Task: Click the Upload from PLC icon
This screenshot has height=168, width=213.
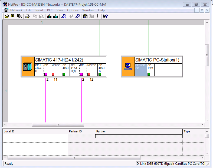Action: point(55,16)
